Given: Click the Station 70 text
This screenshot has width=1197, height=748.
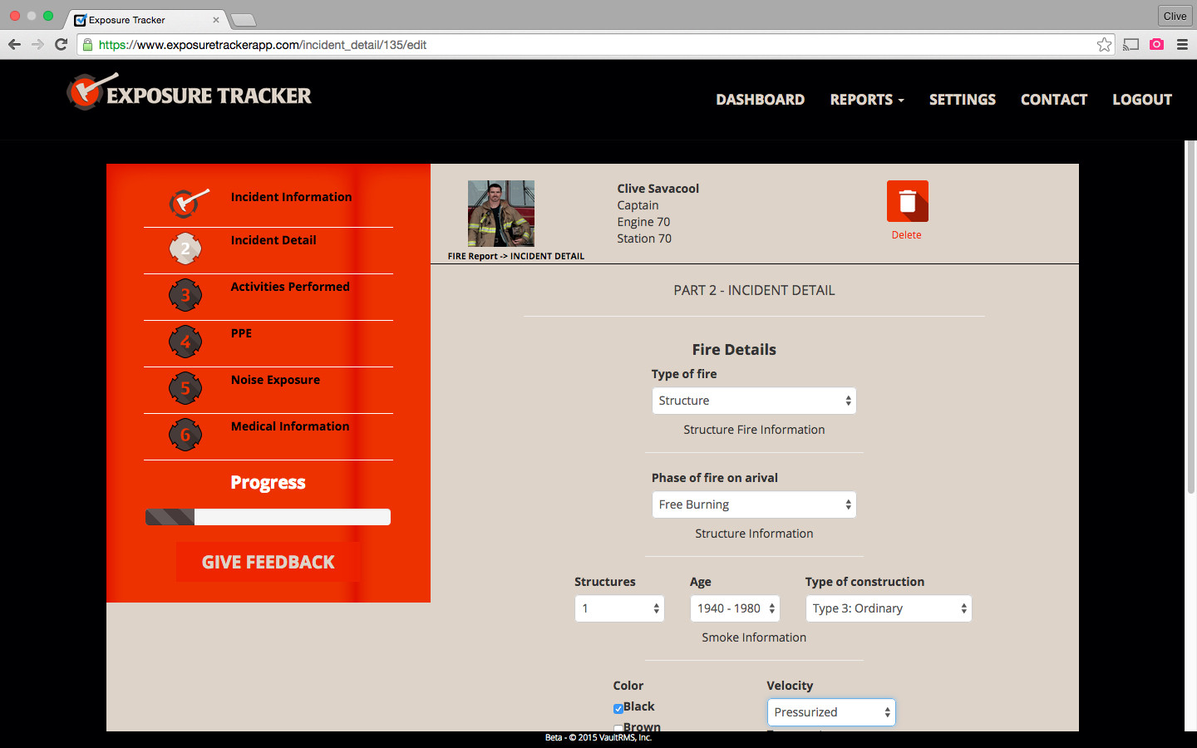Looking at the screenshot, I should coord(644,239).
